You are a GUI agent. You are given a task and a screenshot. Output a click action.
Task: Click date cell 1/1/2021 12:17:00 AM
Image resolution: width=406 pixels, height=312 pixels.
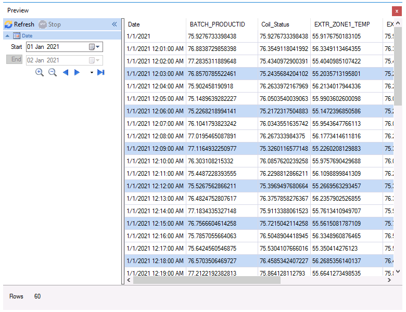155,249
